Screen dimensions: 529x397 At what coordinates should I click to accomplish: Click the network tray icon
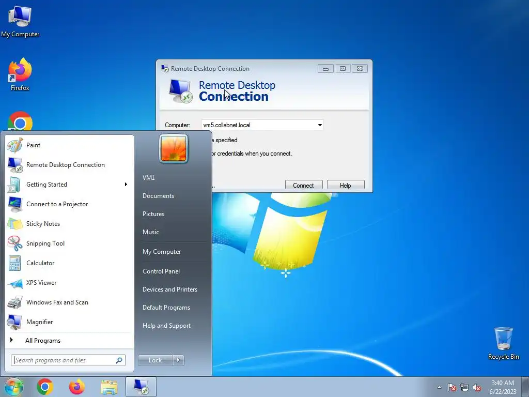click(464, 387)
